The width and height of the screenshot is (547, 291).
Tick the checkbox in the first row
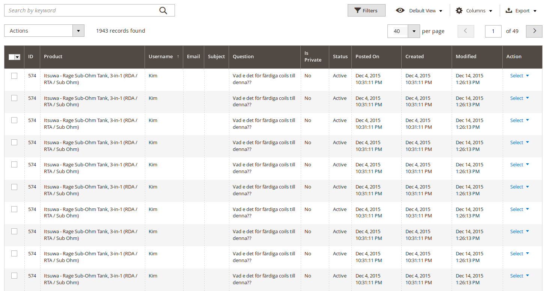tap(14, 76)
